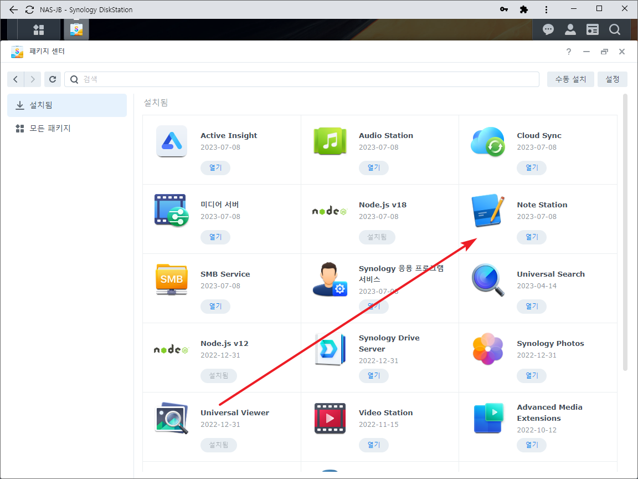638x479 pixels.
Task: Open the DSM notifications chat bubble icon
Action: click(548, 29)
